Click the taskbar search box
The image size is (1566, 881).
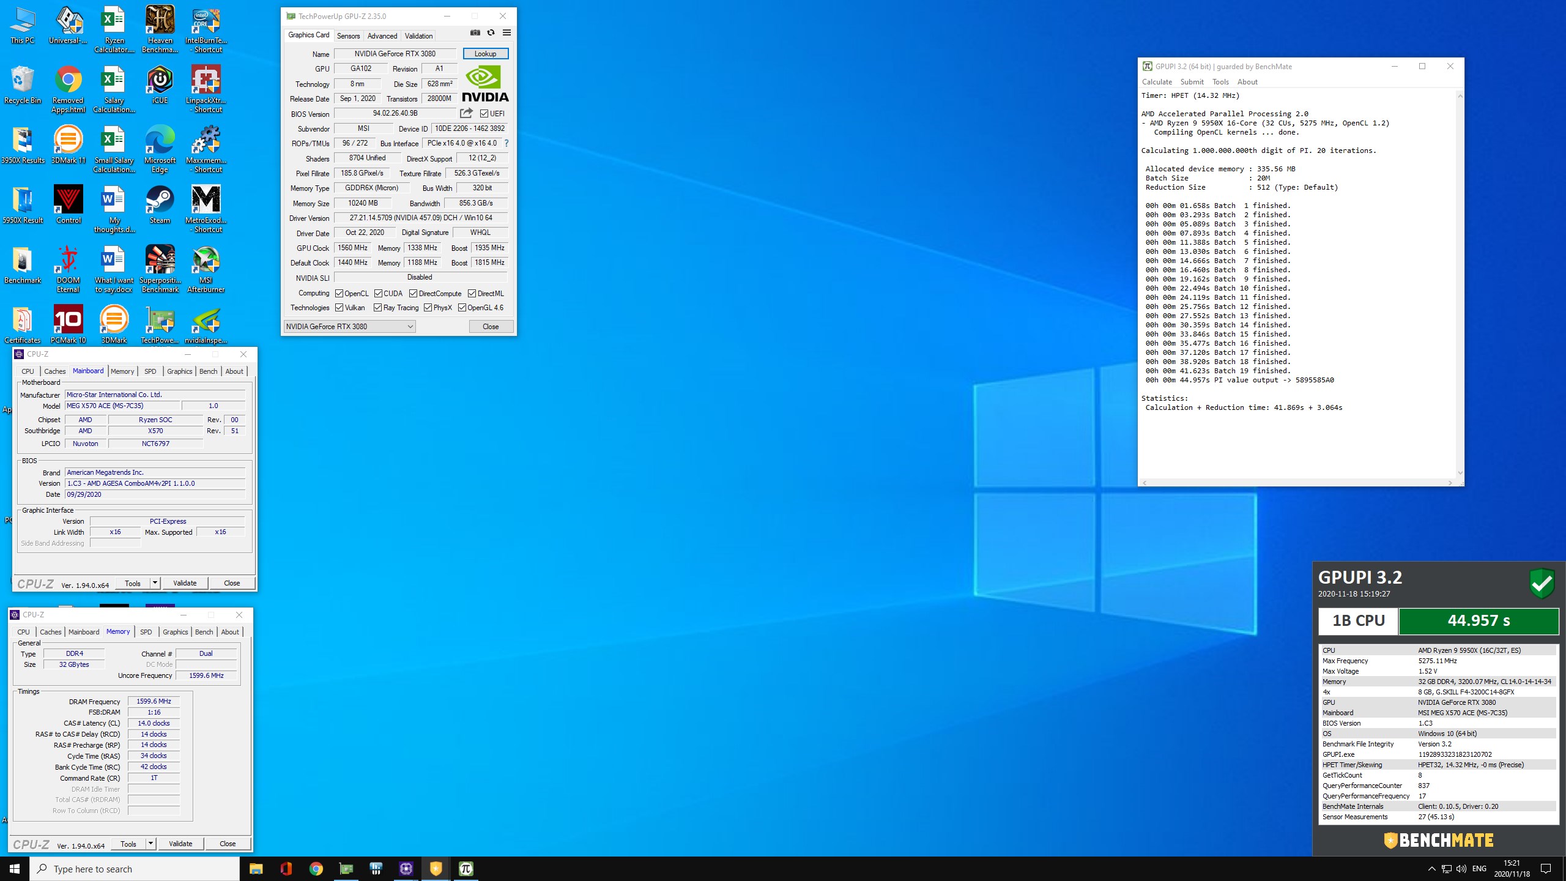pos(135,869)
